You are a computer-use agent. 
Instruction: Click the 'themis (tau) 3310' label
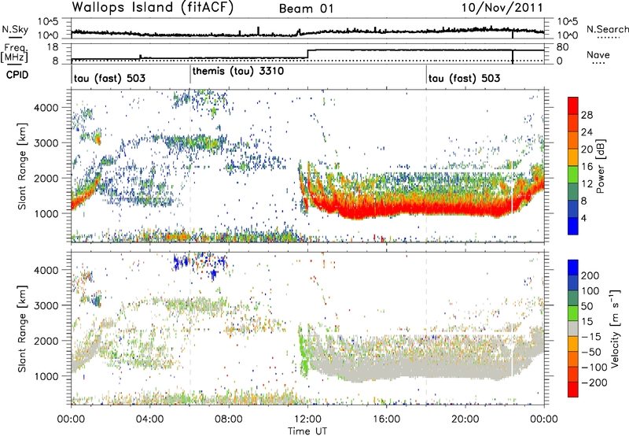point(238,72)
